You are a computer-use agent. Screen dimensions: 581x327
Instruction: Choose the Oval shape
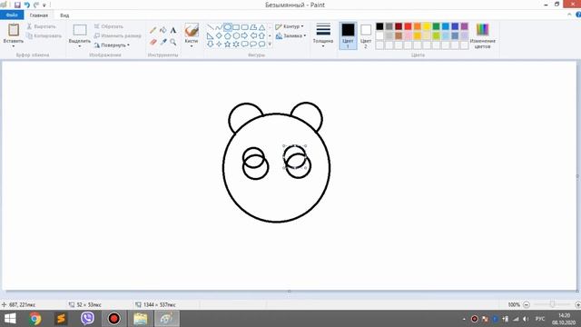click(228, 27)
